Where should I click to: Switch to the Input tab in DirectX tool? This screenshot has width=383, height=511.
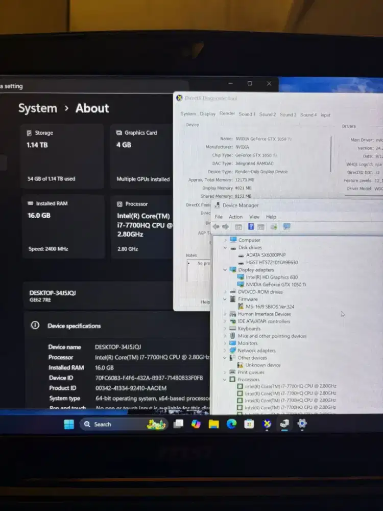pyautogui.click(x=325, y=115)
